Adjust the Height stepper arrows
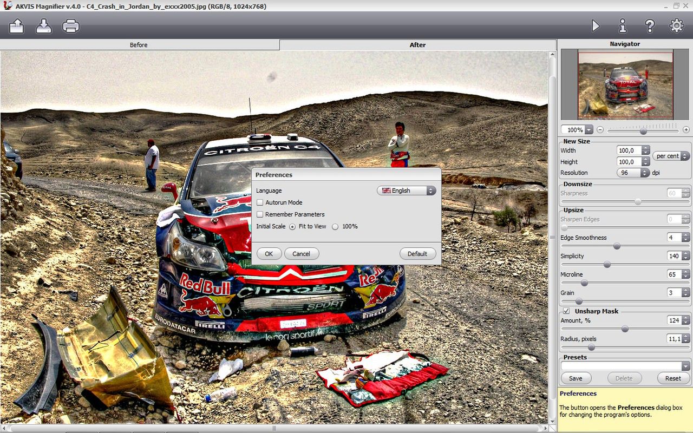 point(645,162)
